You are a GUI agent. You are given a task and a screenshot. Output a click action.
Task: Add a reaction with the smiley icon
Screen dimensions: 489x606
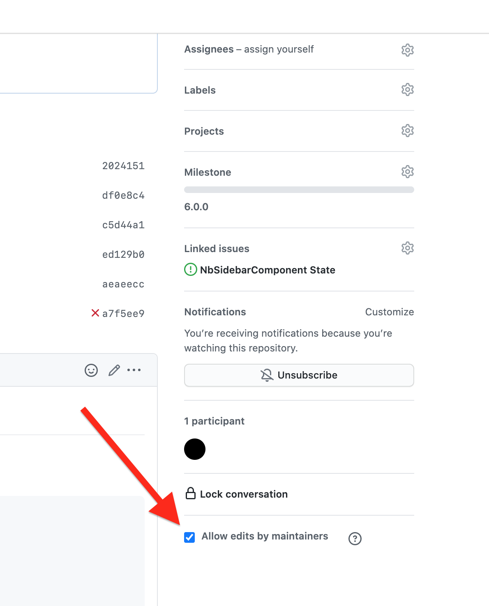click(x=91, y=370)
